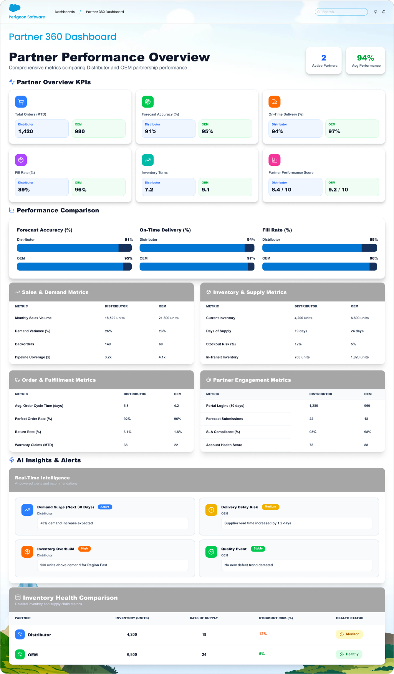Click the Perigeon Software logo
This screenshot has height=674, width=394.
click(x=26, y=12)
